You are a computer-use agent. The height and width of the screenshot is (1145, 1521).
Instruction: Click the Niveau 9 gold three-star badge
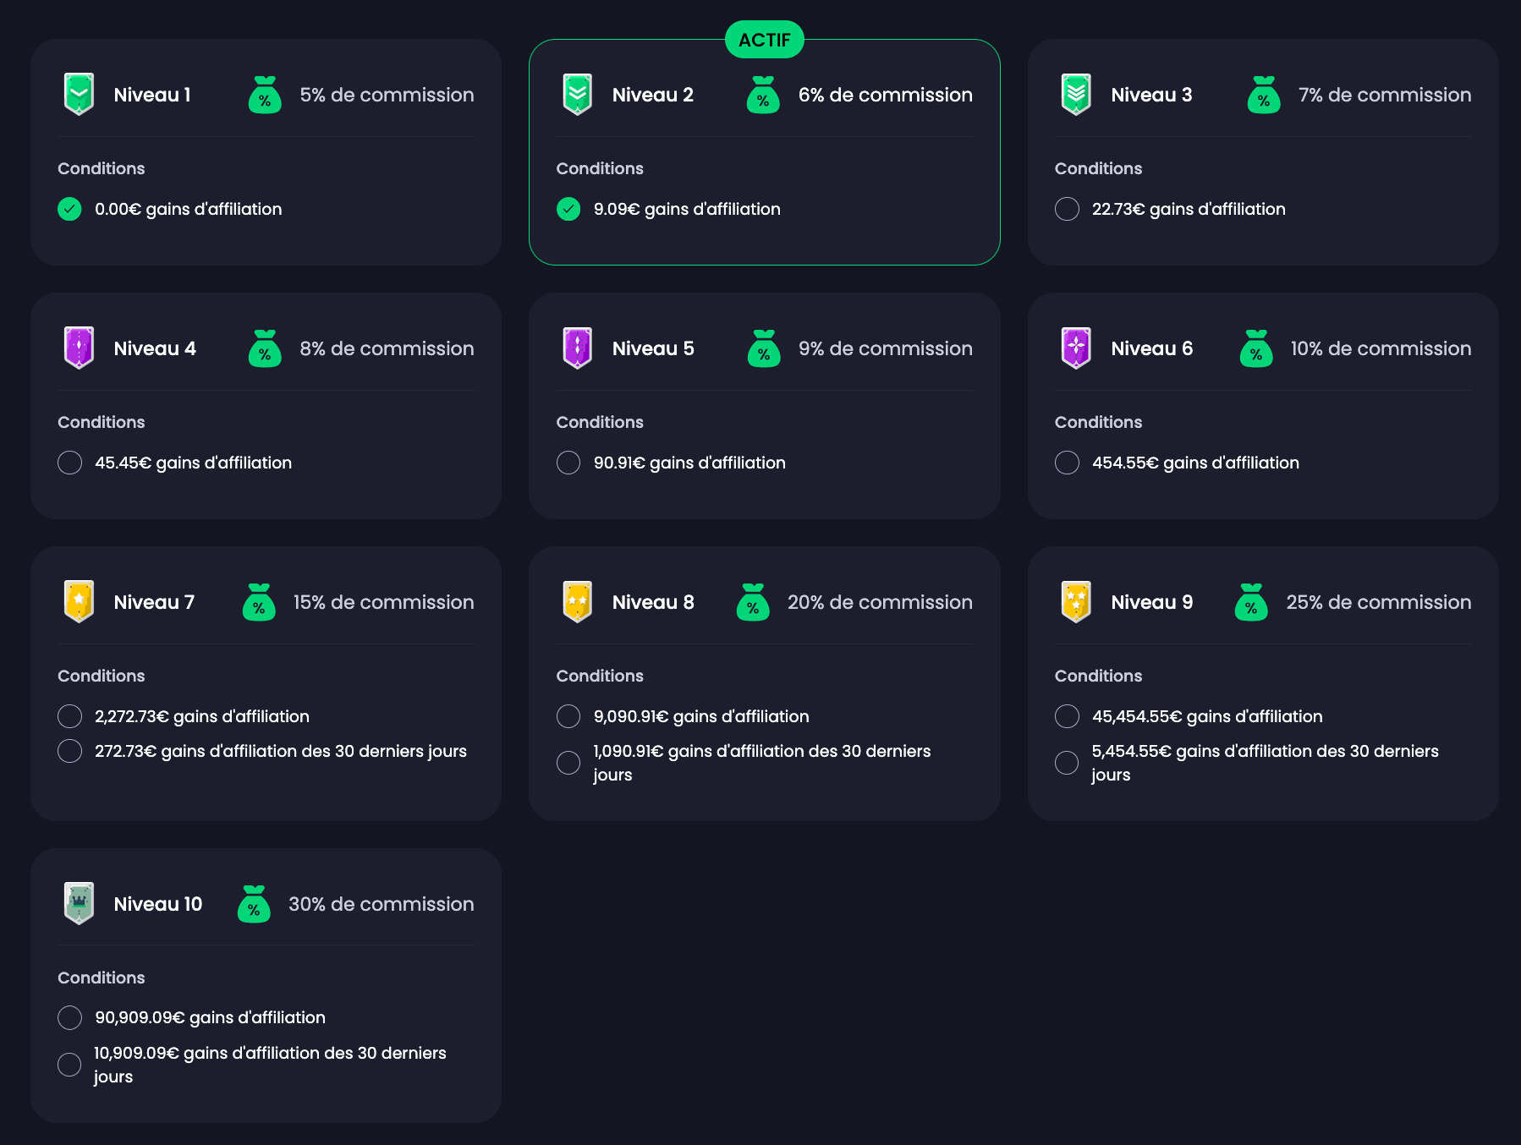tap(1076, 601)
